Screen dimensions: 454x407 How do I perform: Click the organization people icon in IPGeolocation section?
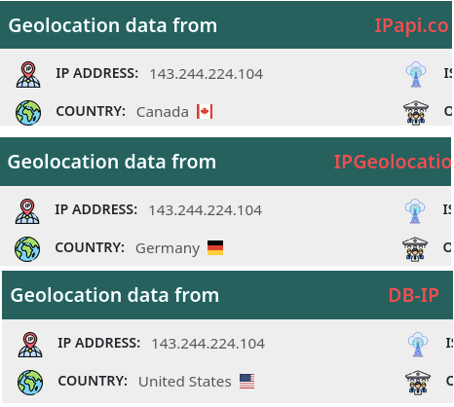coord(415,249)
